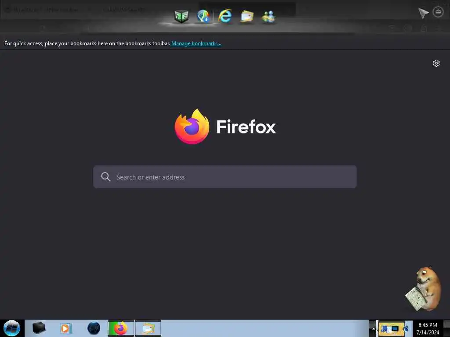450x337 pixels.
Task: Click the round toolbox icon at top right
Action: tap(438, 12)
